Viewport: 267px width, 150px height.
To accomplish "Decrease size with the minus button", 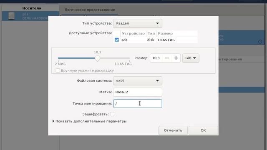I will pos(167,58).
